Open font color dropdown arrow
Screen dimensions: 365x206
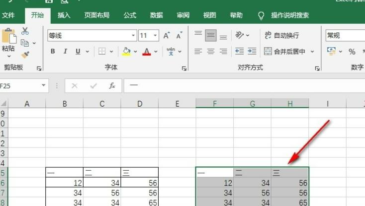(156, 51)
